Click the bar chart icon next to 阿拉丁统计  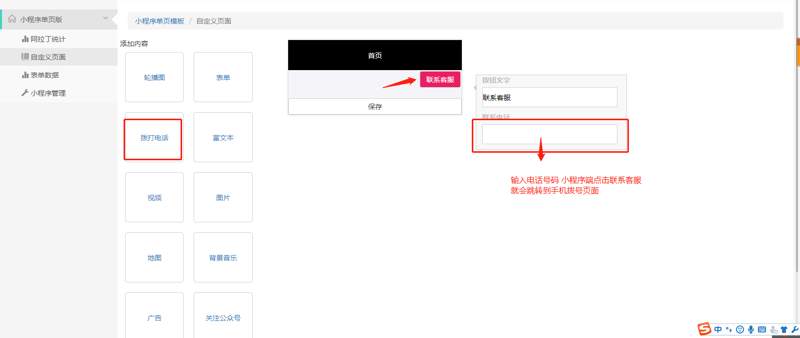25,39
